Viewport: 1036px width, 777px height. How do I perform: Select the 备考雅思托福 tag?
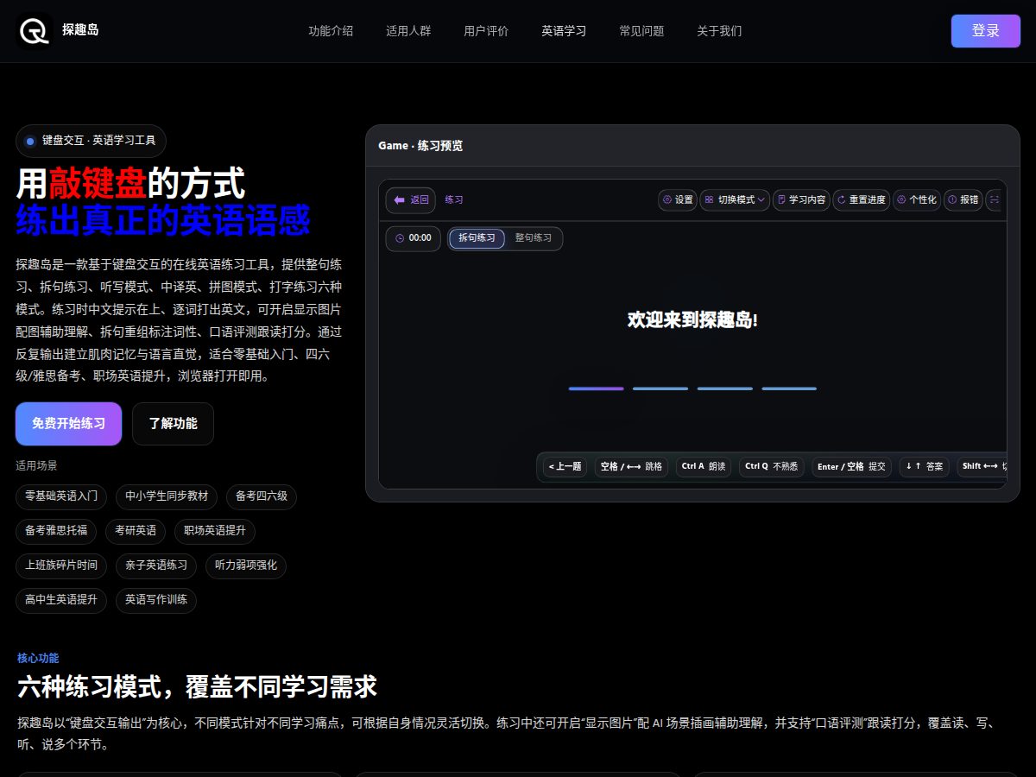[56, 531]
